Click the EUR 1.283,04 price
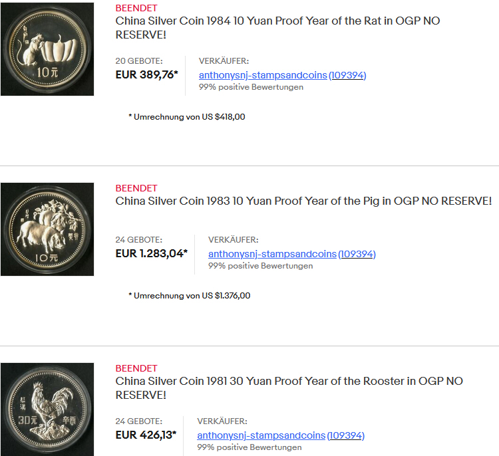Image resolution: width=499 pixels, height=456 pixels. coord(152,253)
